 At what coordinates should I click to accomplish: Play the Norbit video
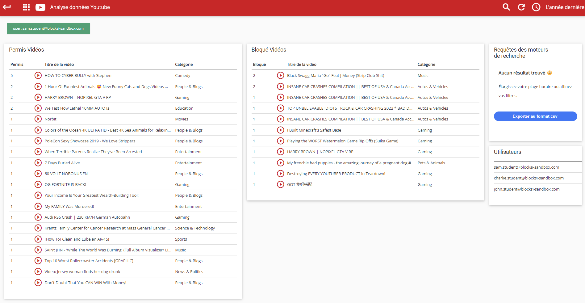[38, 119]
